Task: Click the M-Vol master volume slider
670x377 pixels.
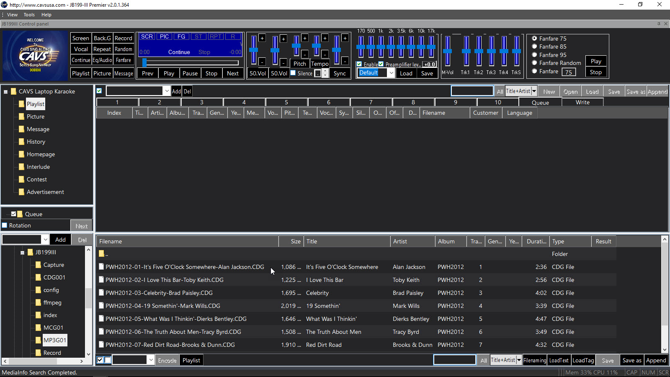Action: click(447, 51)
